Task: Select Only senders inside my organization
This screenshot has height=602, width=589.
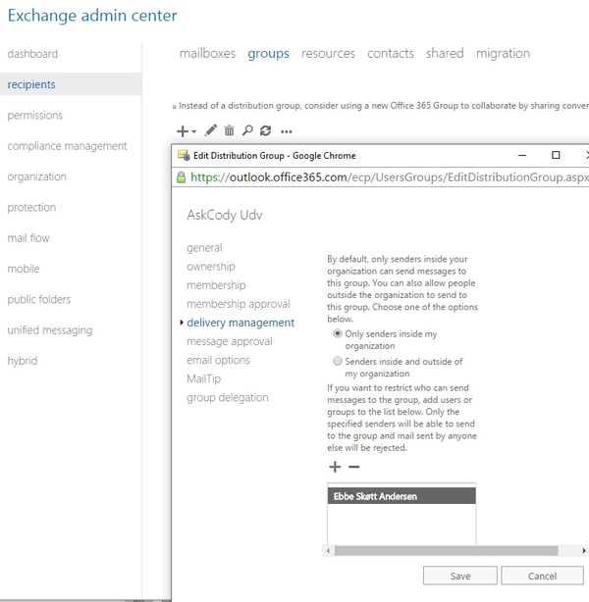Action: click(x=340, y=333)
